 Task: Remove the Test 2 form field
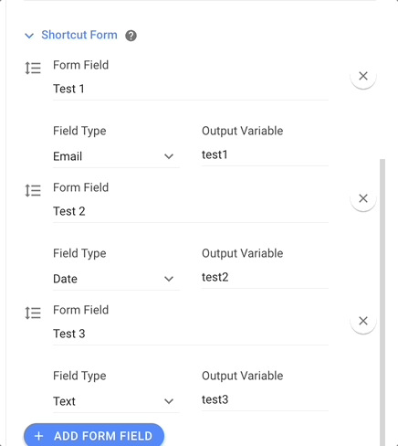(363, 198)
